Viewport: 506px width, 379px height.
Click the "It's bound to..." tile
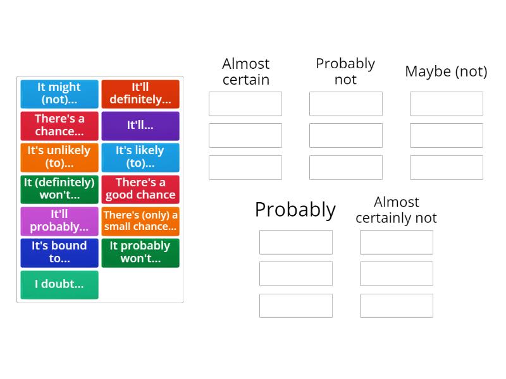coord(59,253)
